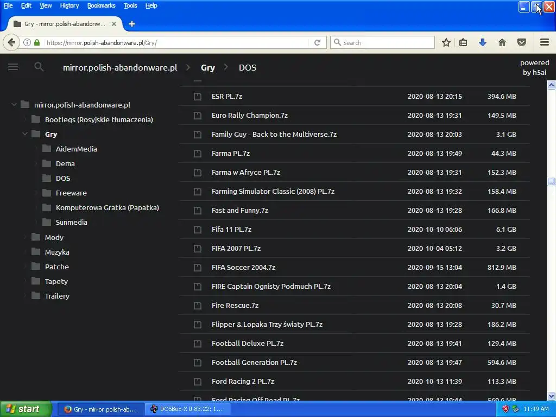Open the File menu
The image size is (556, 417).
8,5
